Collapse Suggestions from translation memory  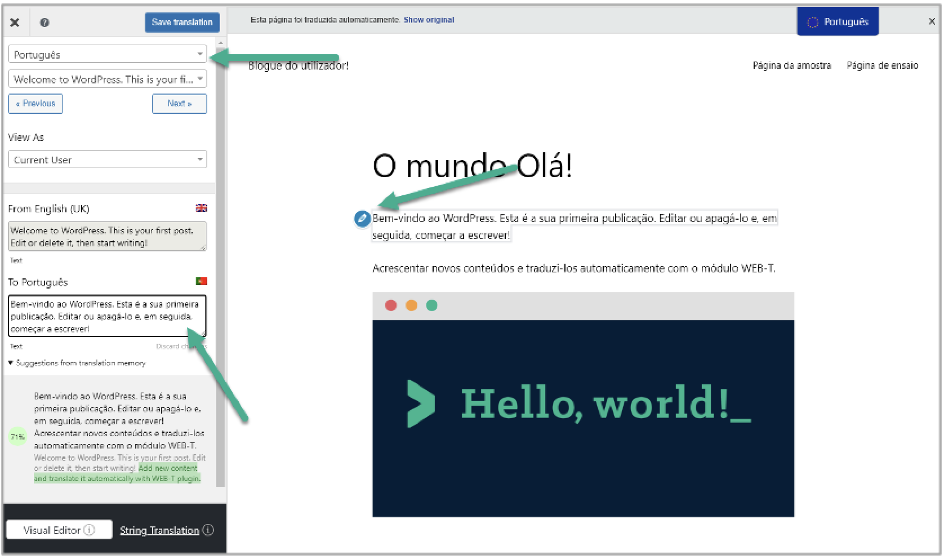pyautogui.click(x=77, y=363)
